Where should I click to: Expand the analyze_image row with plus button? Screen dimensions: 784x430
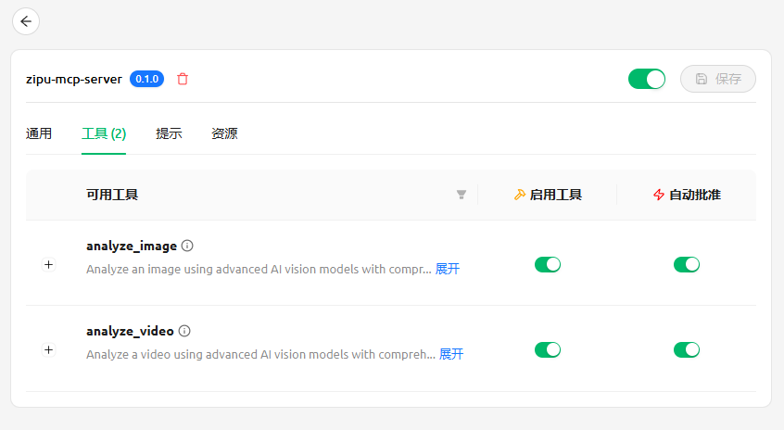(x=49, y=264)
